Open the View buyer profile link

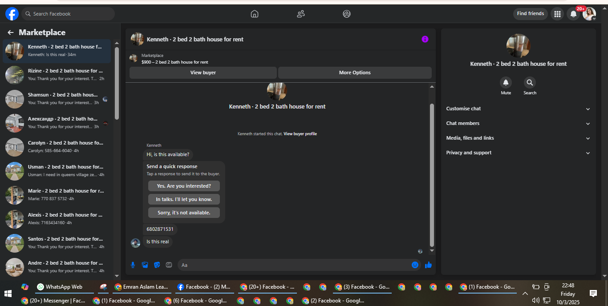(x=300, y=134)
